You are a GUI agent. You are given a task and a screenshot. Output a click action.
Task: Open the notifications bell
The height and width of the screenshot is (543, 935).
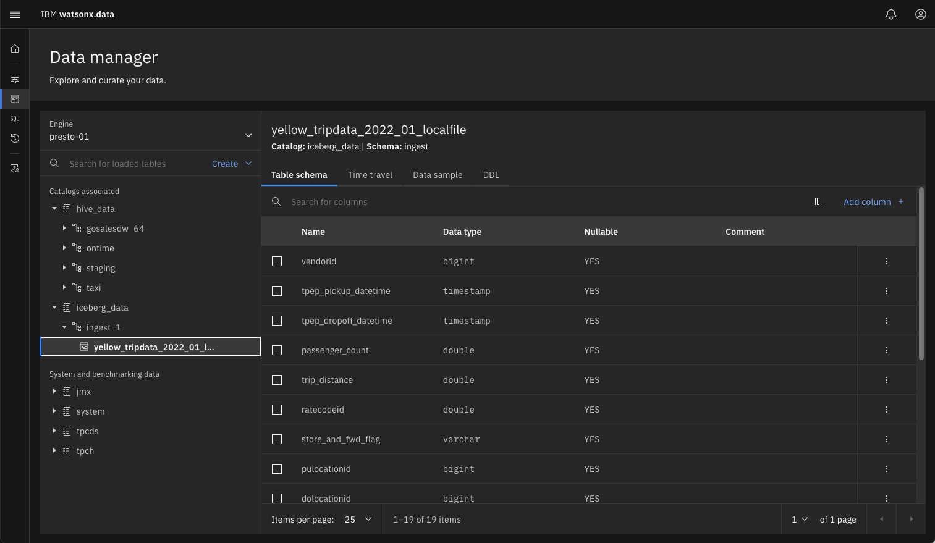coord(891,14)
